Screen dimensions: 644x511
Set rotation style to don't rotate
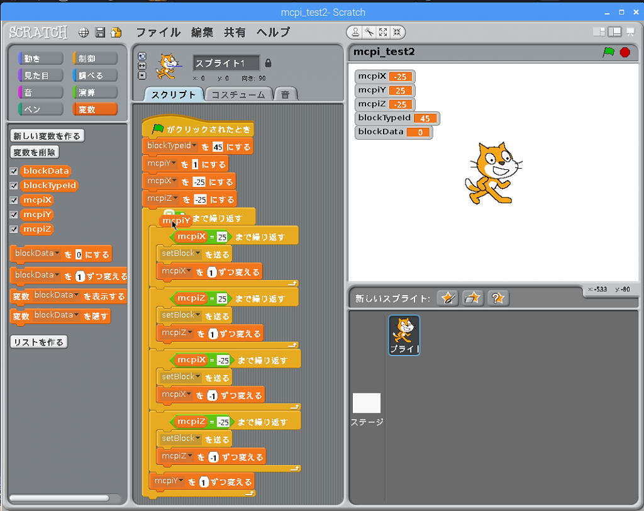142,76
